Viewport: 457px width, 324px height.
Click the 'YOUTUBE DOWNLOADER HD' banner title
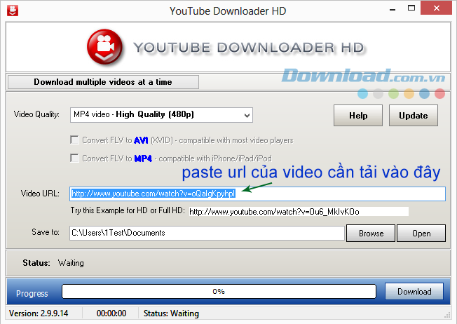point(248,48)
